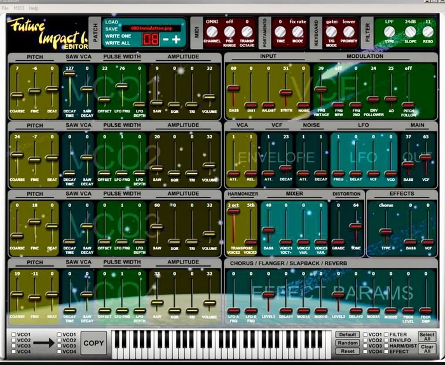The width and height of the screenshot is (445, 365).
Task: Click the Default button
Action: (348, 335)
